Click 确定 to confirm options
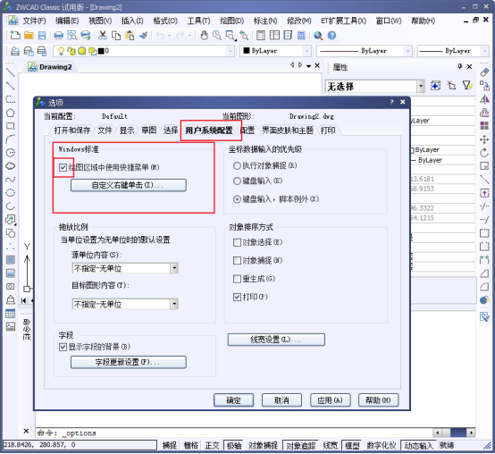Image resolution: width=495 pixels, height=454 pixels. pyautogui.click(x=233, y=400)
